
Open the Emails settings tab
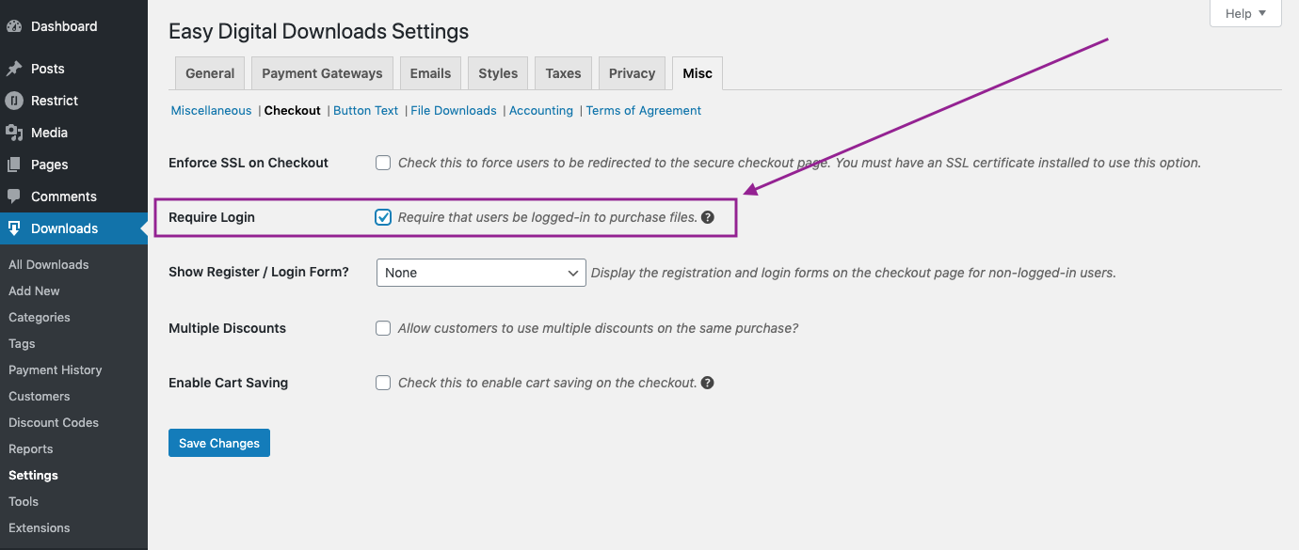430,73
